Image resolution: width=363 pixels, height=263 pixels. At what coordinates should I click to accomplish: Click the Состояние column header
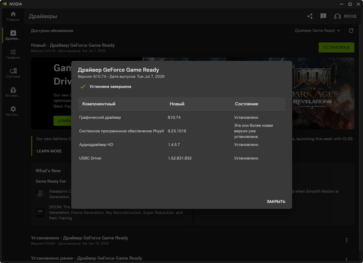click(x=247, y=104)
